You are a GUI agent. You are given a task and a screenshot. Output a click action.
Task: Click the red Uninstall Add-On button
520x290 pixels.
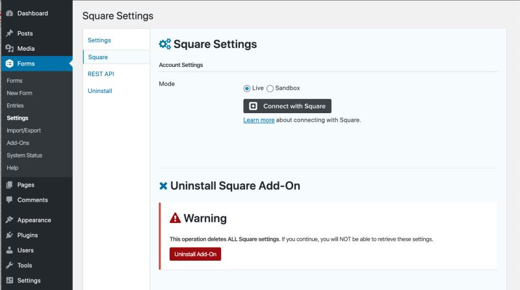196,254
